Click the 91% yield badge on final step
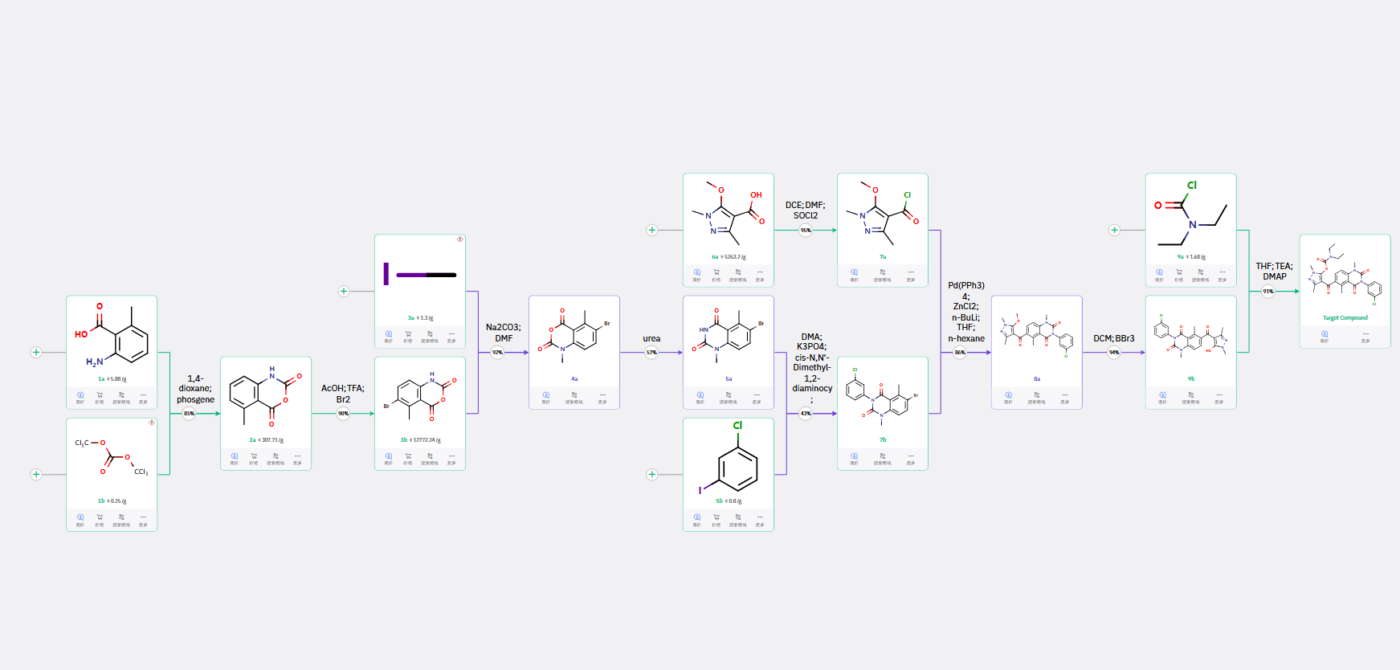1400x670 pixels. point(1268,292)
